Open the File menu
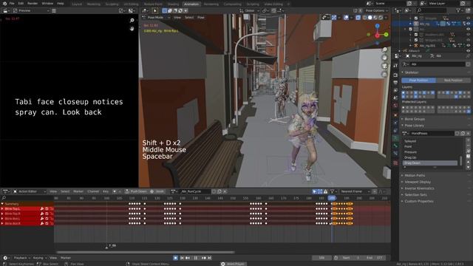This screenshot has width=473, height=266. [12, 3]
